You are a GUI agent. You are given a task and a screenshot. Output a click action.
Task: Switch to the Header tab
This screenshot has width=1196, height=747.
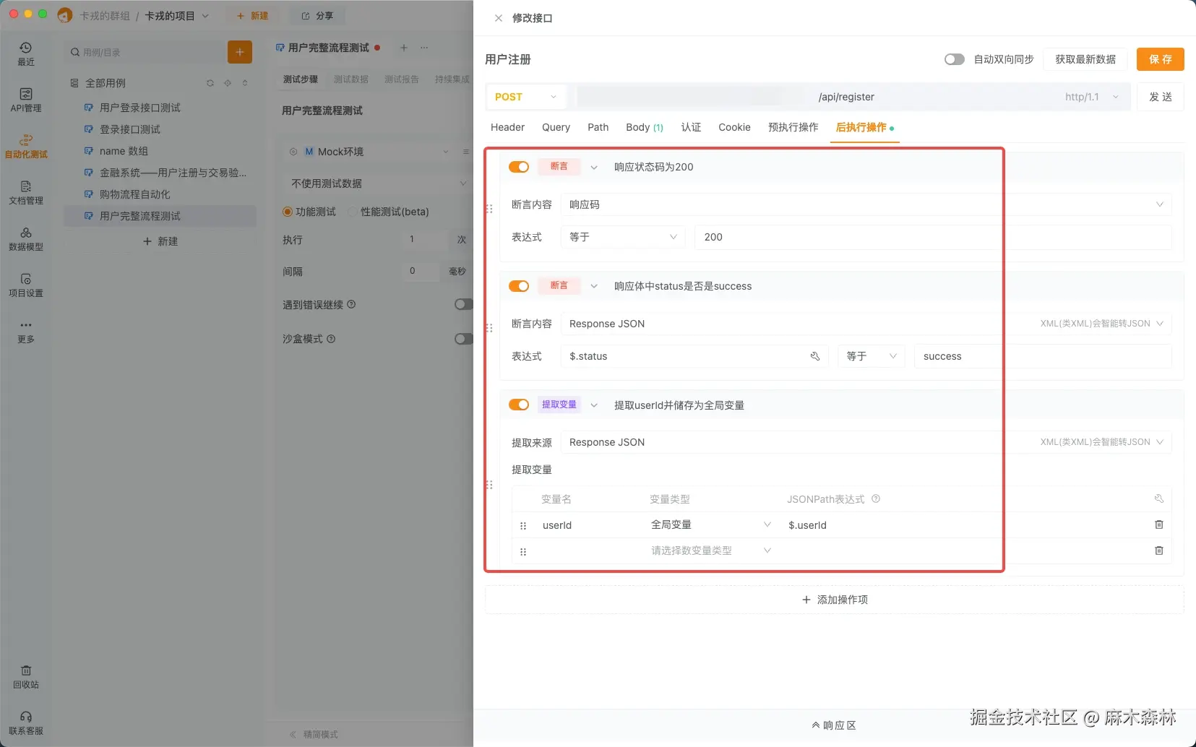507,127
